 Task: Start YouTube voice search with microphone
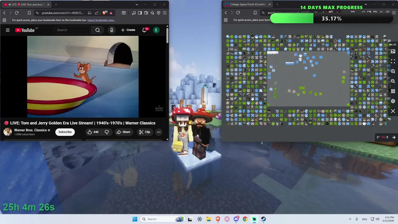click(x=112, y=30)
